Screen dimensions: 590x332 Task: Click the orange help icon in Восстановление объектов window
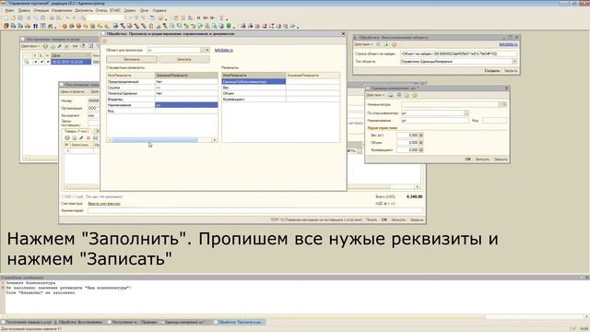point(395,44)
